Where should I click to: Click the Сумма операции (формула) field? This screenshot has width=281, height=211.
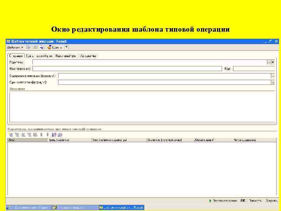click(165, 82)
